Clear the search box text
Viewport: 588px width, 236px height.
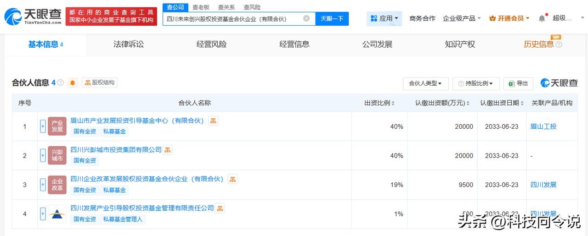tap(306, 18)
